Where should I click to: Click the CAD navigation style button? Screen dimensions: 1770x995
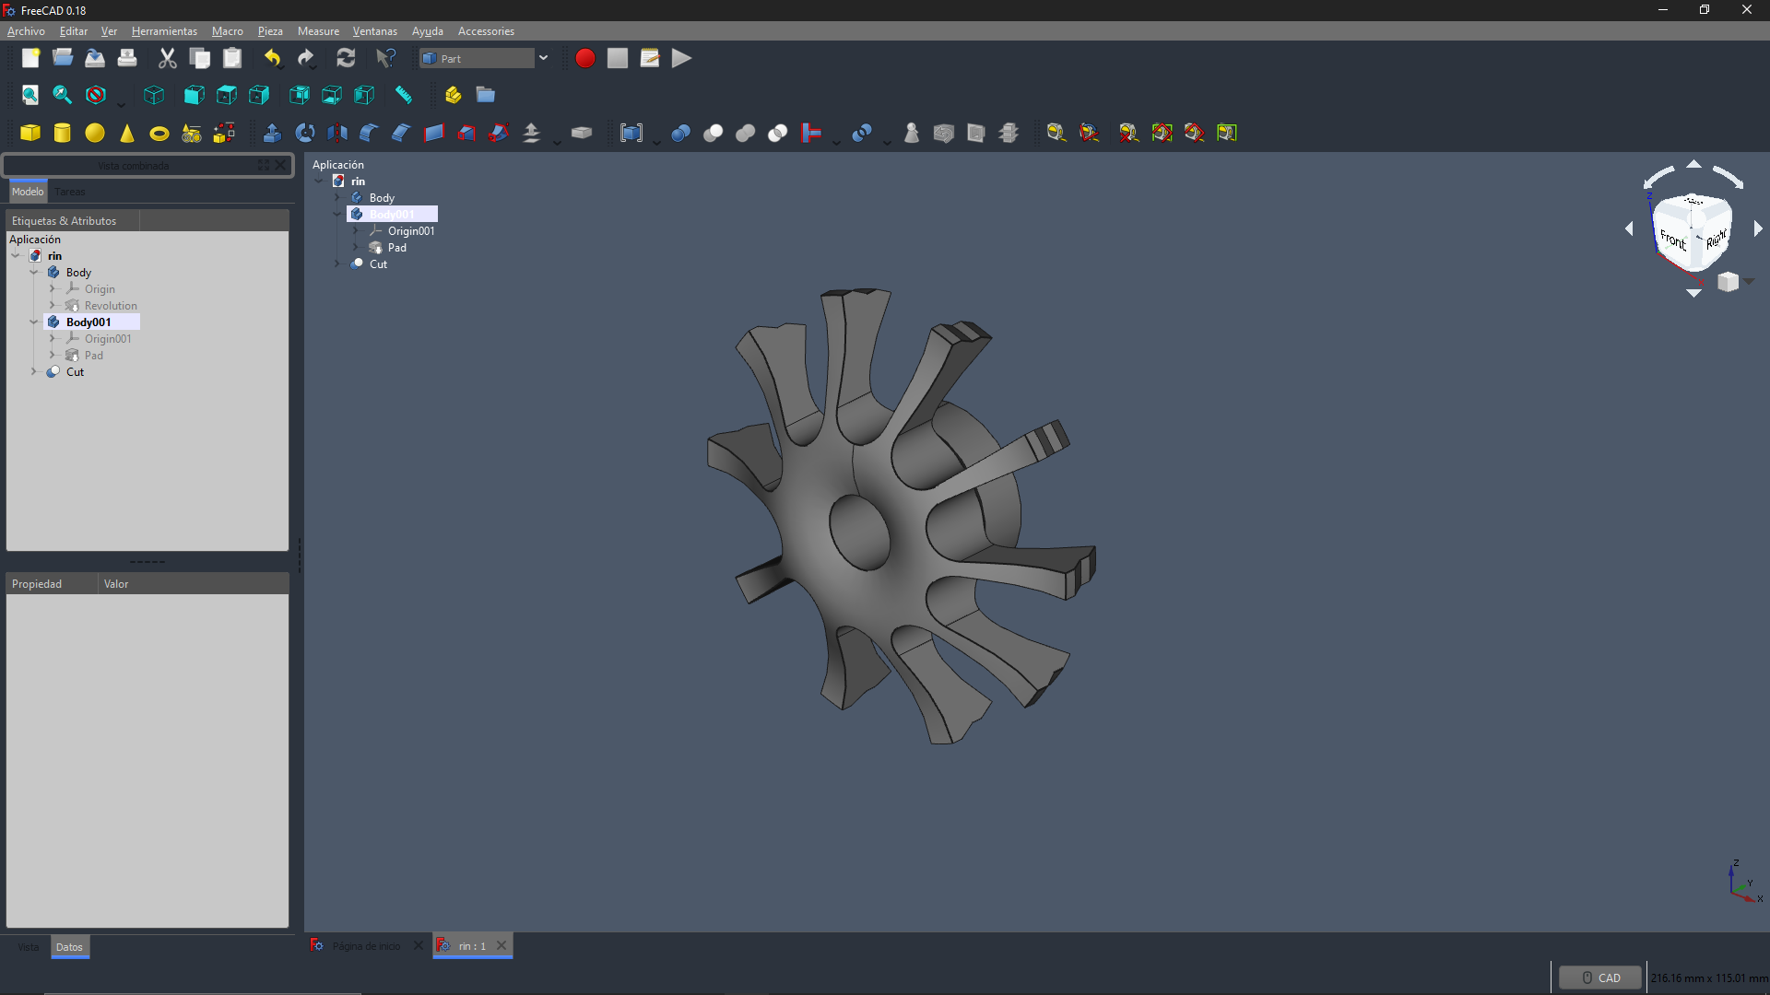click(1600, 977)
